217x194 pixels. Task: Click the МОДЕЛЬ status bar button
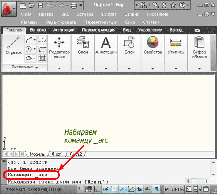174,189
